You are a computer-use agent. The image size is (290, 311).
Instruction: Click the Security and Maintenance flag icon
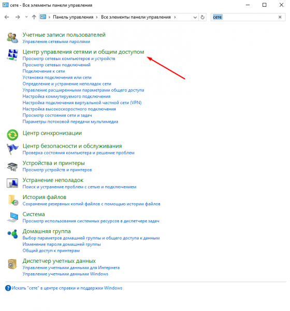(x=12, y=149)
